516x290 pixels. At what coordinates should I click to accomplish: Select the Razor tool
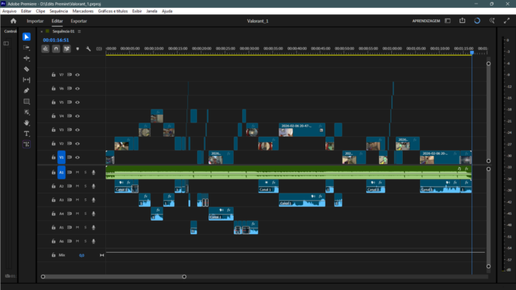coord(27,69)
